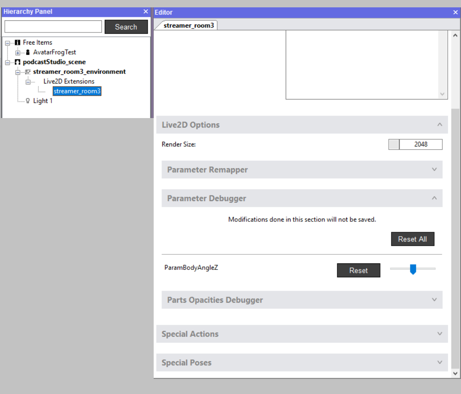Click the podcastStudio_scene scene icon
This screenshot has width=461, height=394.
18,62
